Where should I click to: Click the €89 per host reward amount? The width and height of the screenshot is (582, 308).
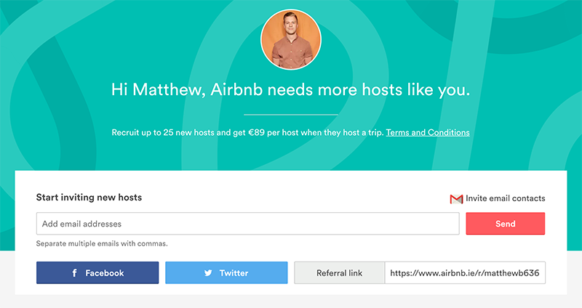273,133
